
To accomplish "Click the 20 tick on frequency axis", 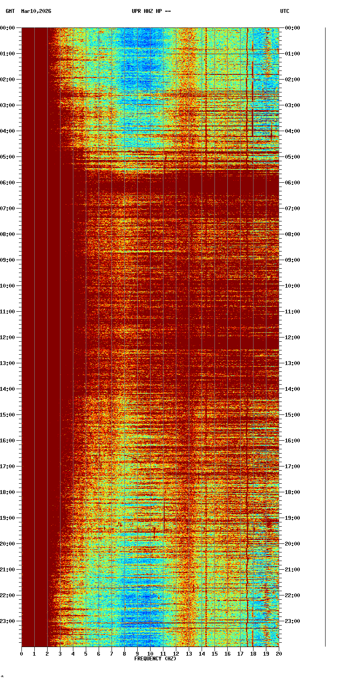I will (x=279, y=654).
